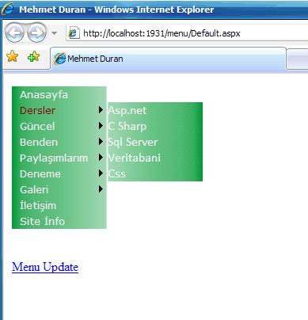Open the Site İnfo menu item
The width and height of the screenshot is (308, 320).
(42, 221)
